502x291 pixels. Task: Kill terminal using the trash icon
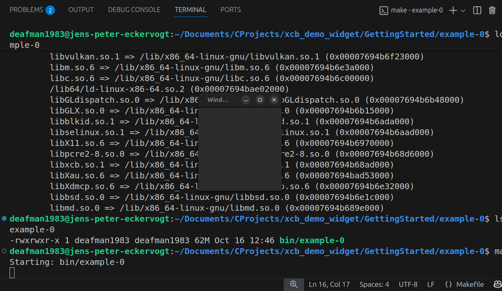492,10
